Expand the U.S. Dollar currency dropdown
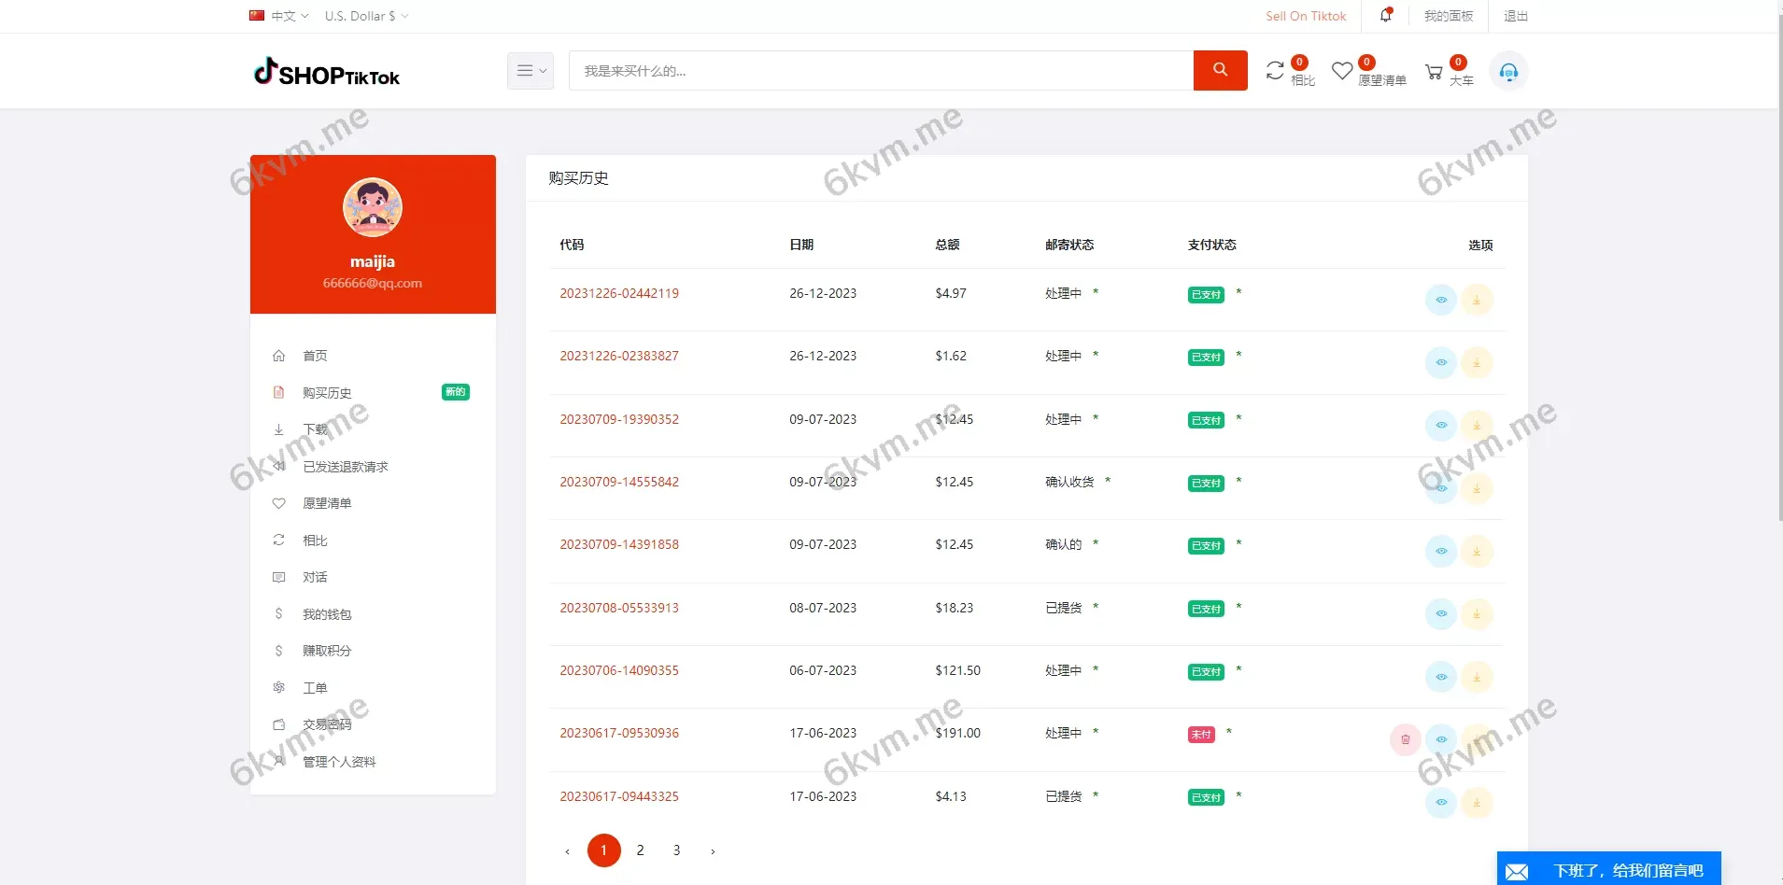This screenshot has height=885, width=1783. pos(365,15)
